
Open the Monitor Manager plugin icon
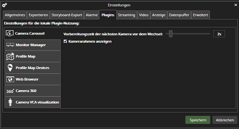point(10,45)
